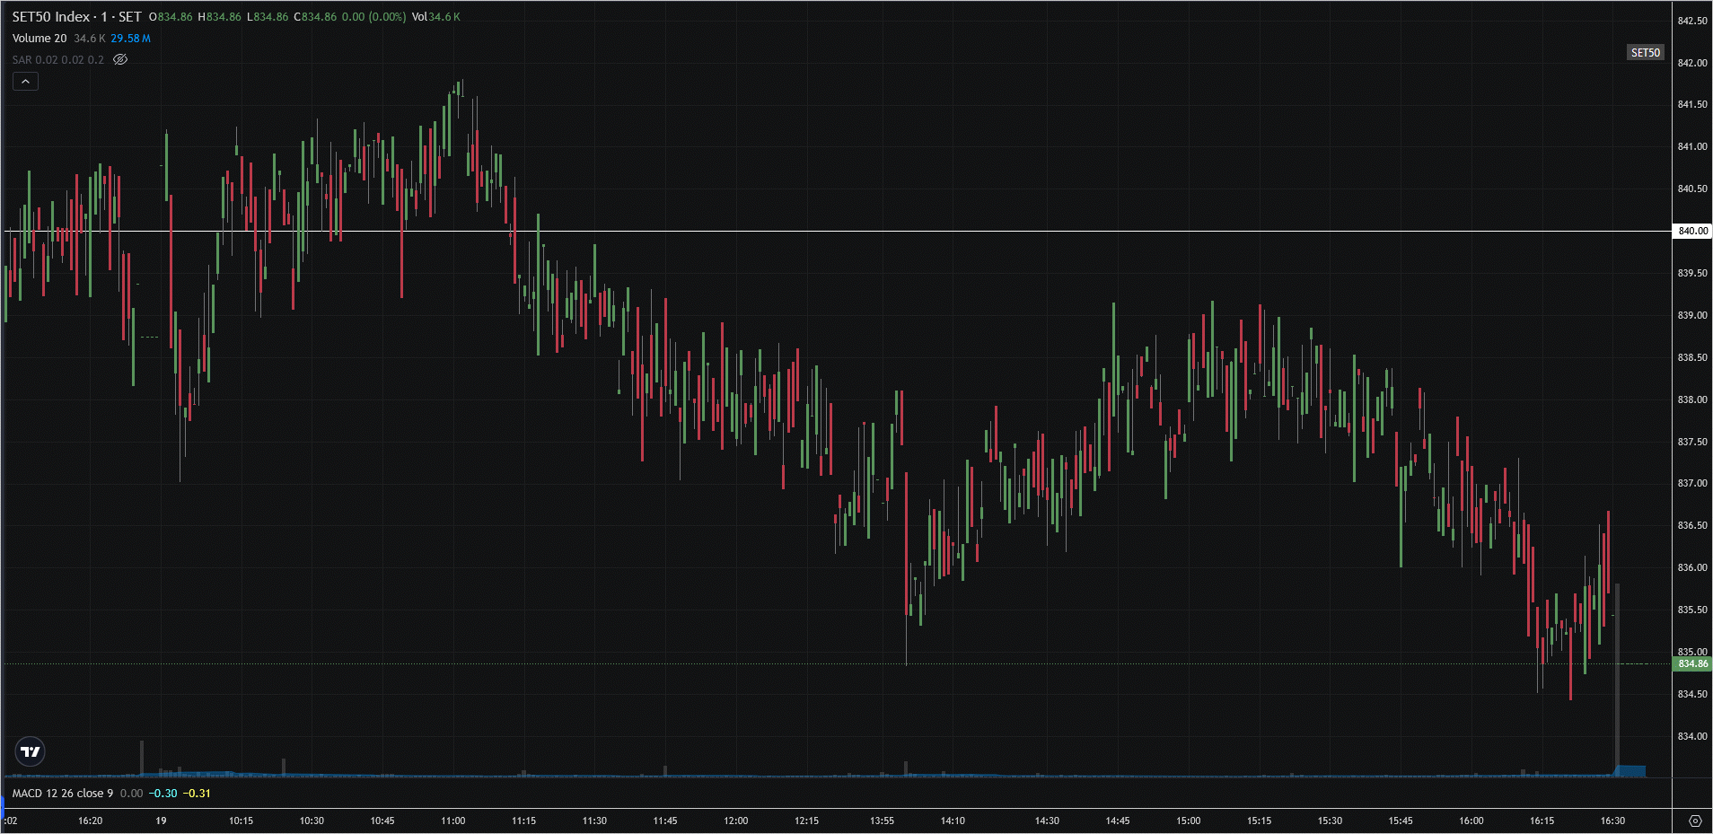Click the 14:10 time axis label

[x=953, y=821]
